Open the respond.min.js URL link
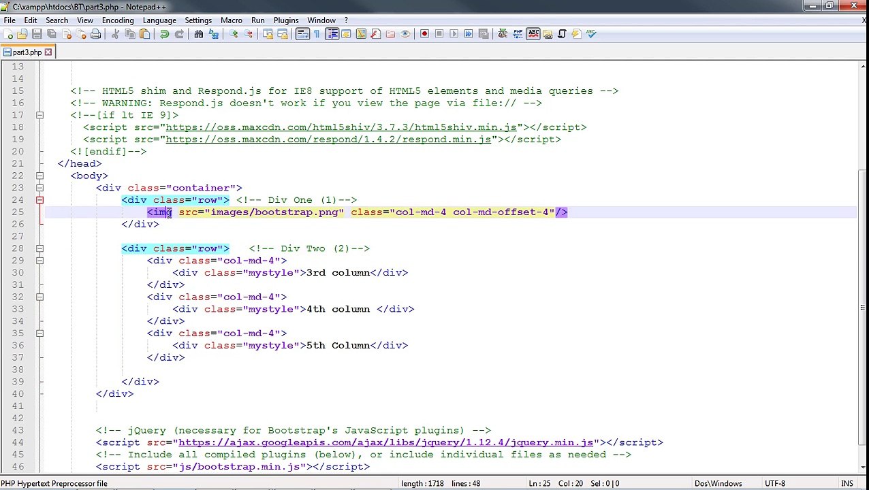The image size is (869, 490). 328,140
